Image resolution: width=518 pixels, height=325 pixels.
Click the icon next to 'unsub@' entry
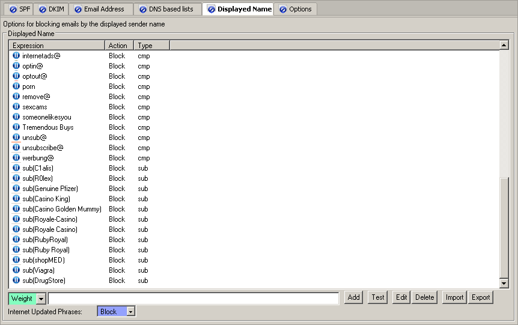click(16, 138)
